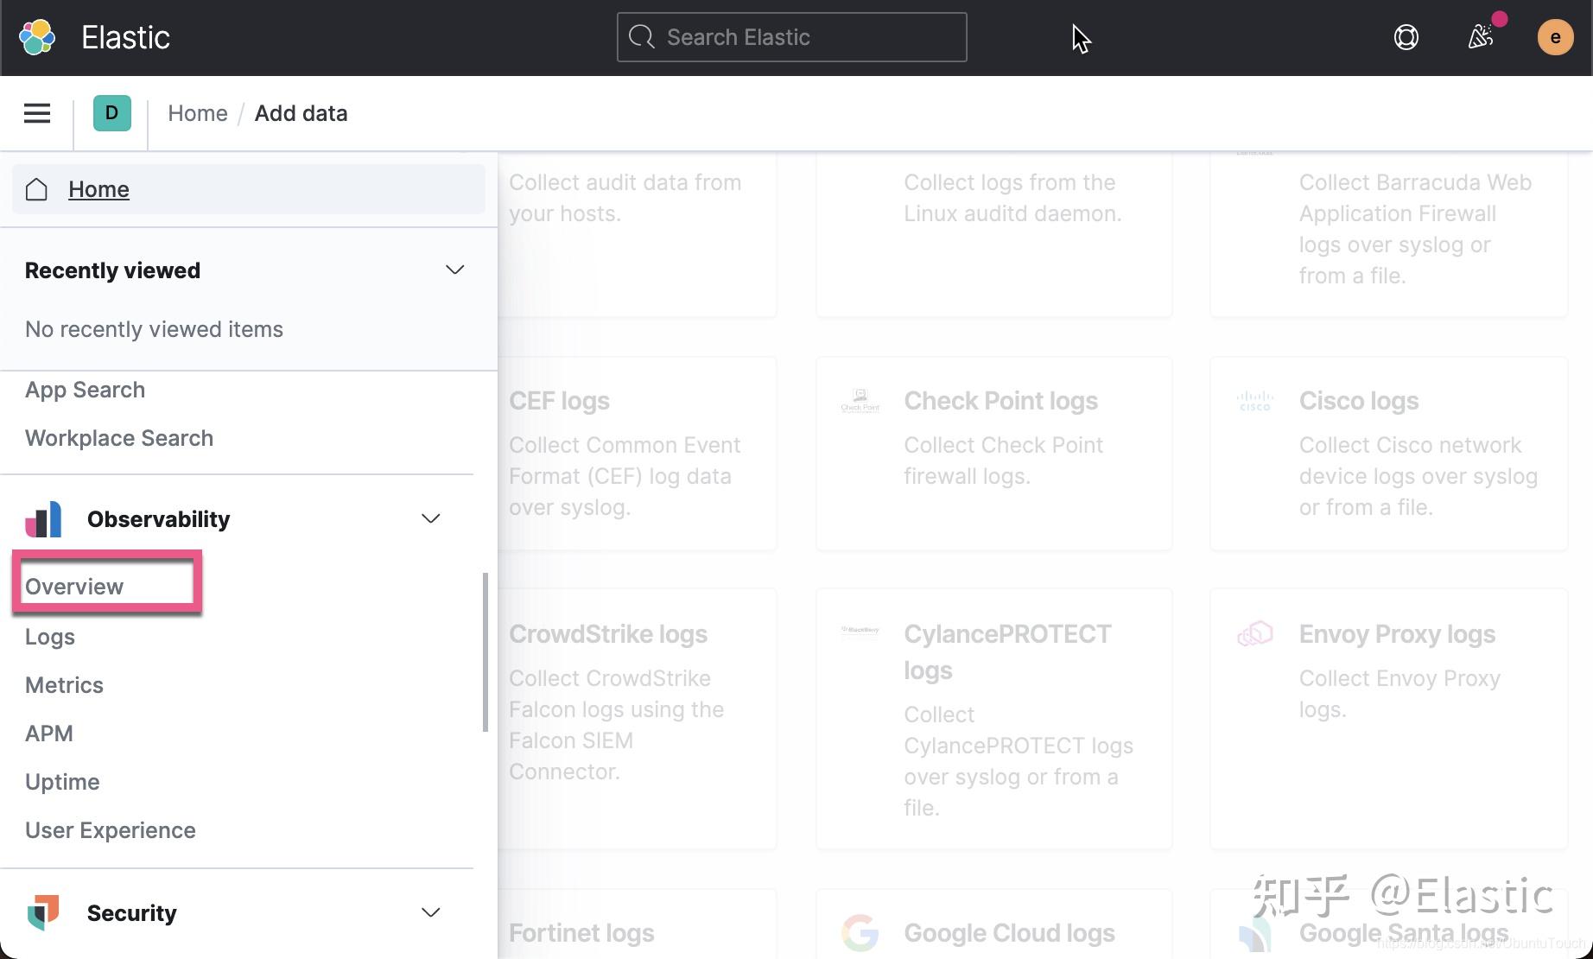This screenshot has height=959, width=1593.
Task: Open the newsfeed party popper icon
Action: [1482, 37]
